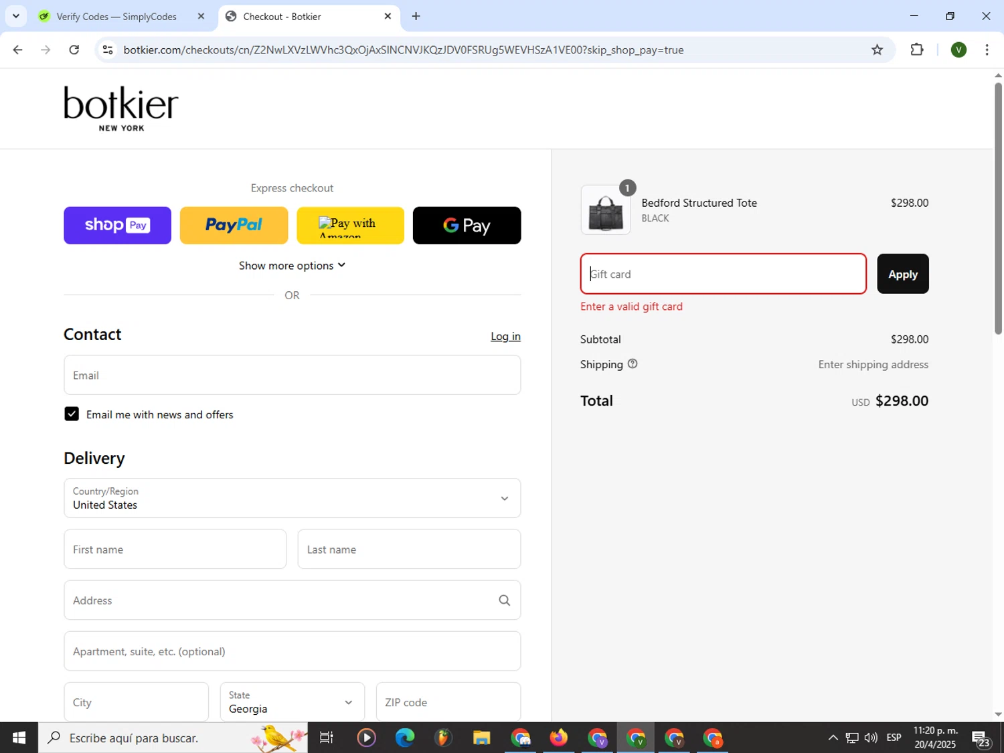Show hidden system tray icons
The width and height of the screenshot is (1004, 753).
(x=833, y=738)
